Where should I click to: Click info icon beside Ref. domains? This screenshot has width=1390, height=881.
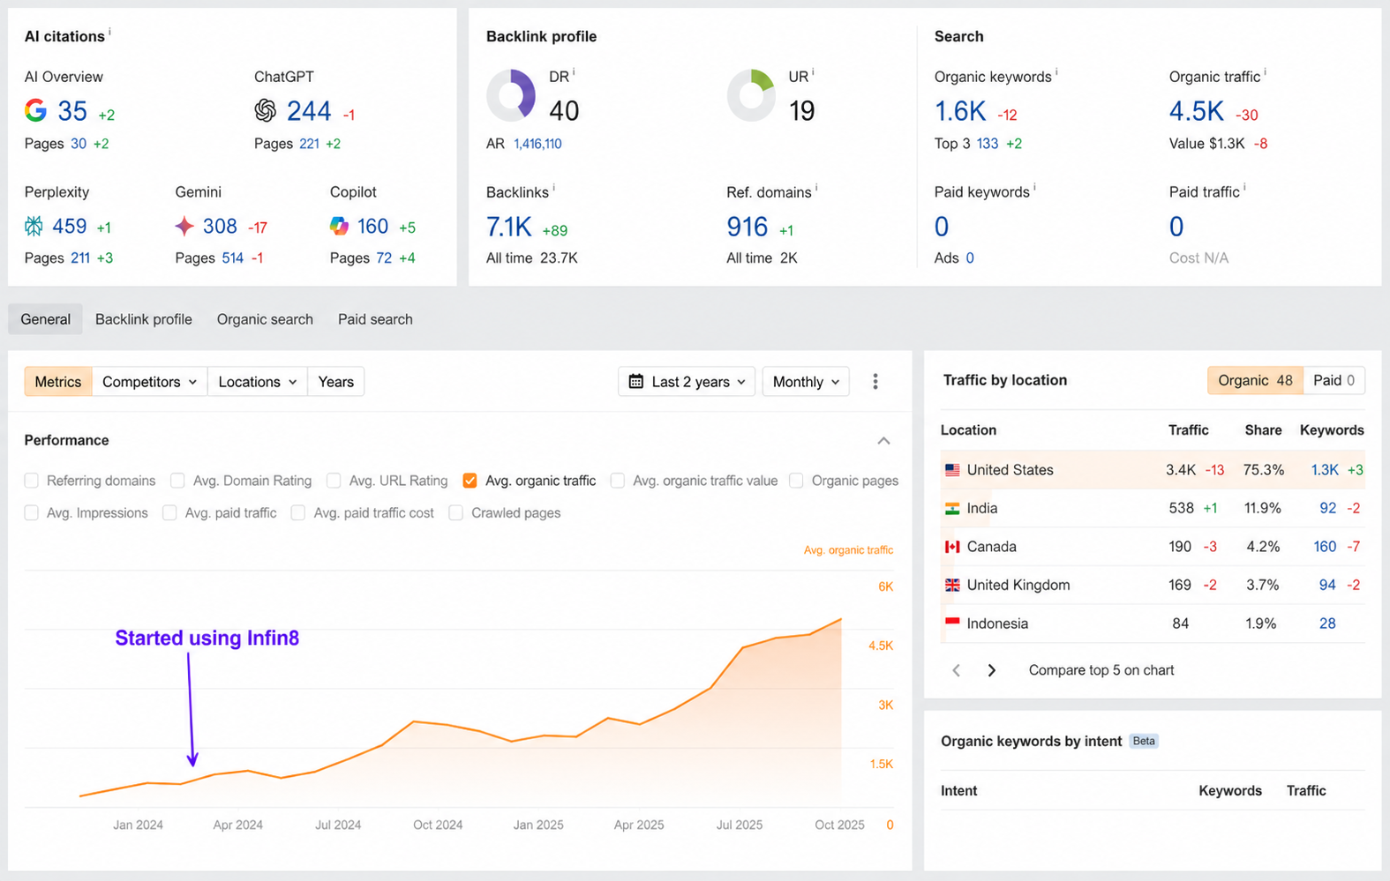click(x=816, y=188)
